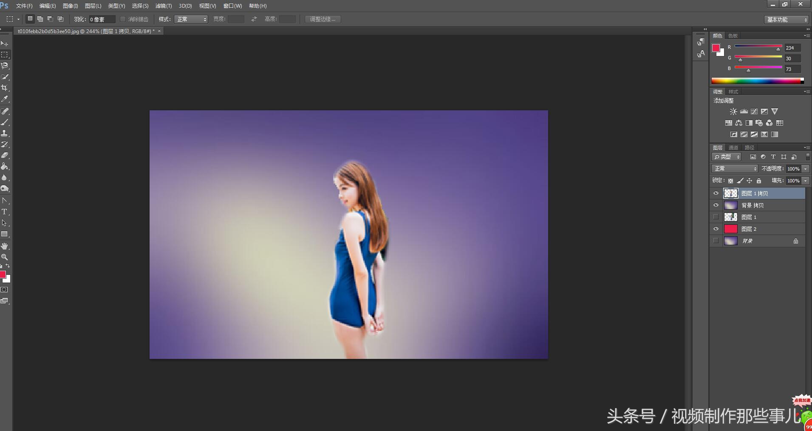The height and width of the screenshot is (431, 812).
Task: Open the 样式 style dropdown
Action: point(191,20)
